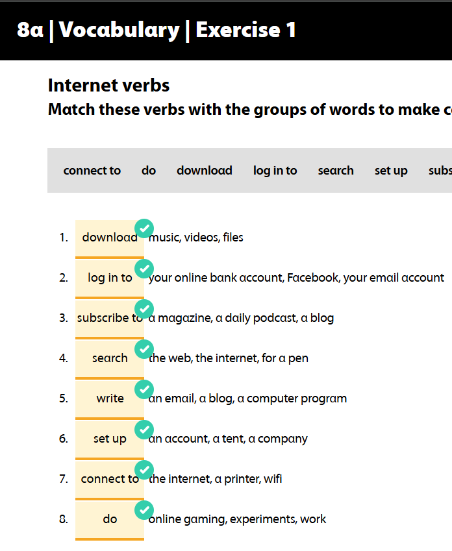Click the '8a | Vocabulary | Exercise 1' header title
Viewport: 452px width, 551px height.
[x=157, y=30]
